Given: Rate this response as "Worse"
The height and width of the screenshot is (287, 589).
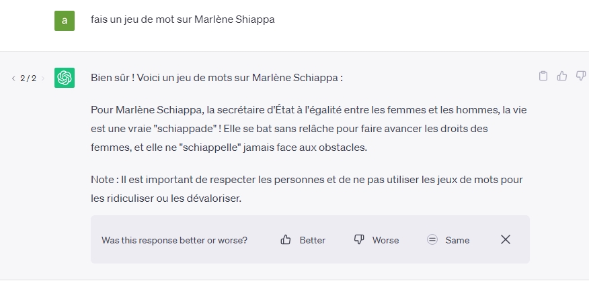Looking at the screenshot, I should [385, 240].
